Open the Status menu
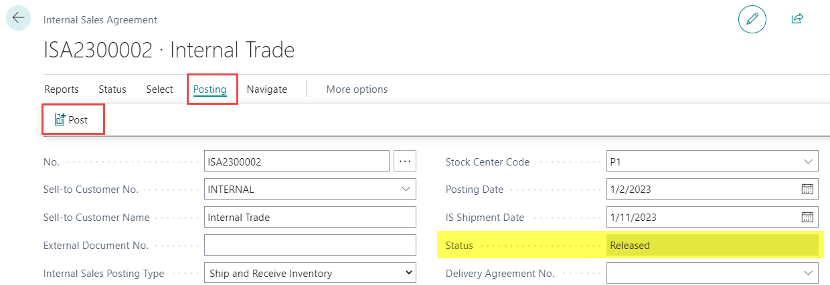Viewport: 830px width, 285px height. 112,89
